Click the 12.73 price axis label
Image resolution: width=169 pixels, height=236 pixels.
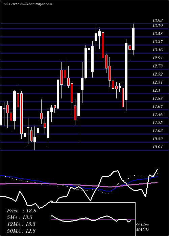(x=158, y=66)
